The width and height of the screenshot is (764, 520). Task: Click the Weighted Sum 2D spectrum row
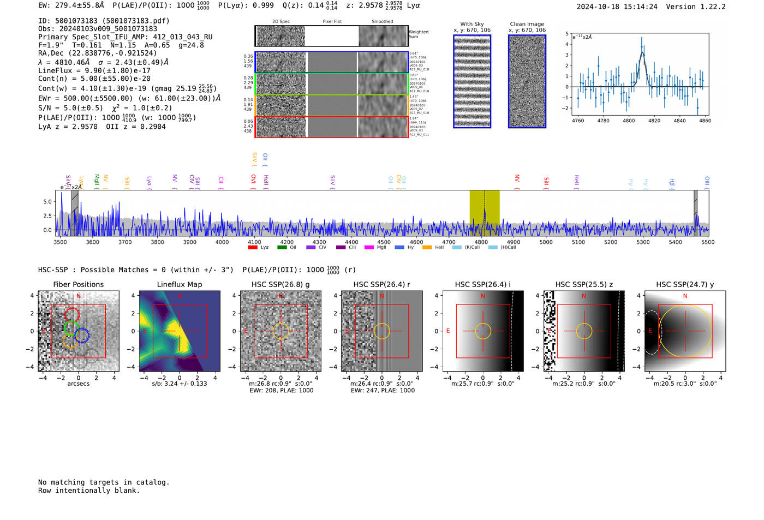[x=331, y=36]
